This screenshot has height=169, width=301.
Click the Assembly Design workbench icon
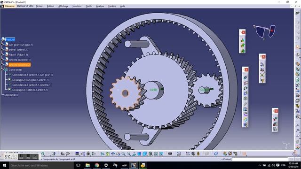pyautogui.click(x=297, y=13)
